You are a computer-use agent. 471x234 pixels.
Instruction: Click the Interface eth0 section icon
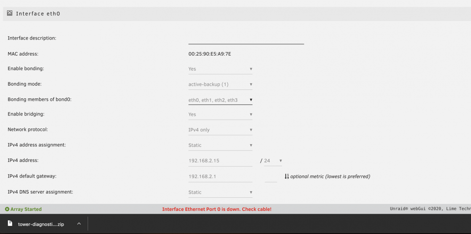(9, 13)
